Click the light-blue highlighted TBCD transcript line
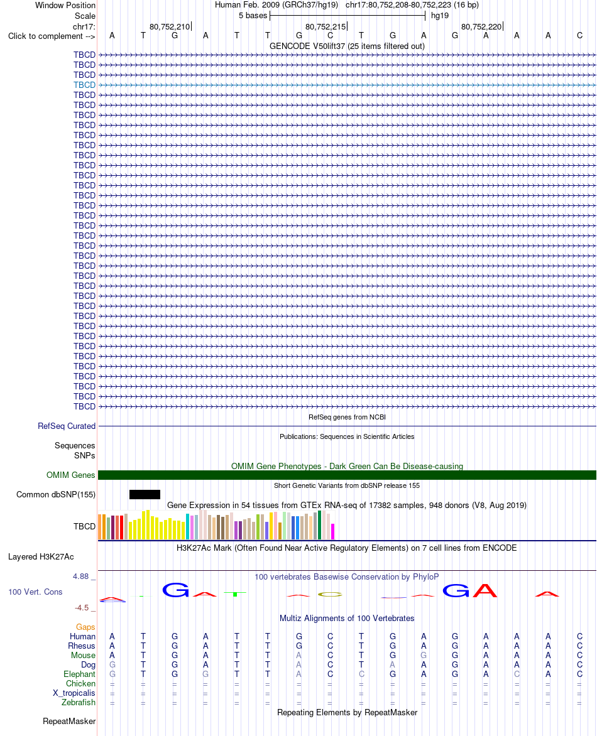Image resolution: width=597 pixels, height=736 pixels. [x=347, y=85]
